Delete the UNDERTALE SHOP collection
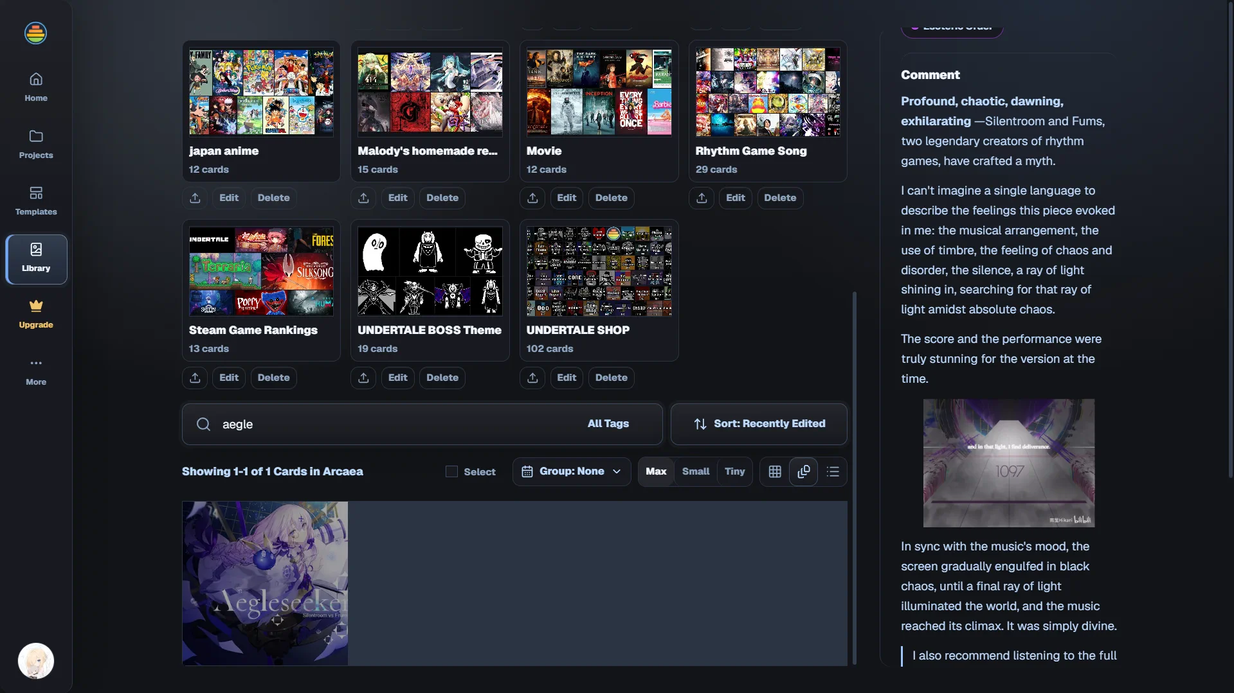Screen dimensions: 1234x693 click(x=612, y=378)
